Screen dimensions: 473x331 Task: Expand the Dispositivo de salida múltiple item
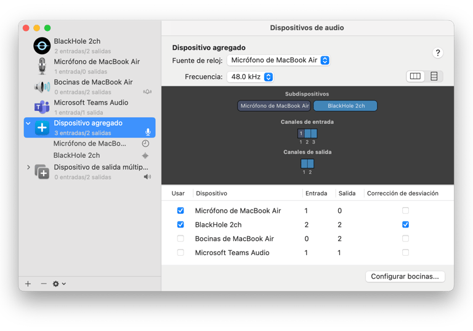click(28, 167)
